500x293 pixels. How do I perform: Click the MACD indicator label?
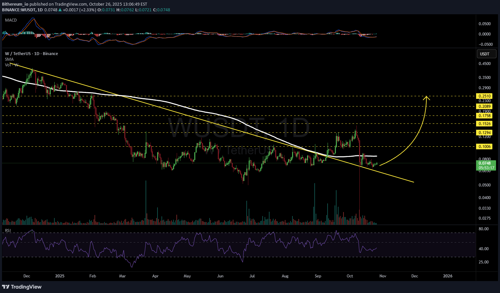(x=11, y=20)
